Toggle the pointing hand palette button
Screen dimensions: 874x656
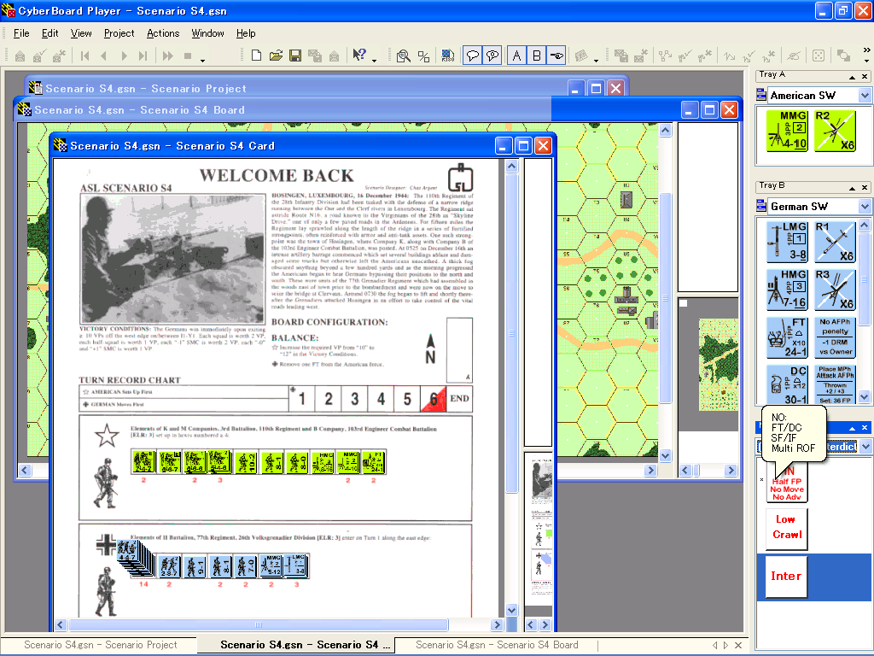[x=556, y=56]
